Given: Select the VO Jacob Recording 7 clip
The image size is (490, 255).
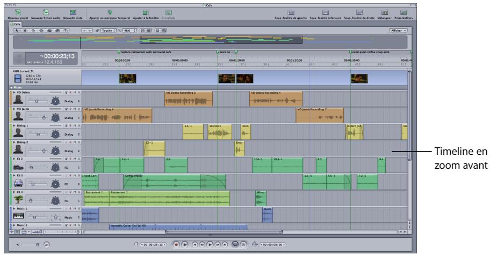Looking at the screenshot, I should pyautogui.click(x=320, y=115).
